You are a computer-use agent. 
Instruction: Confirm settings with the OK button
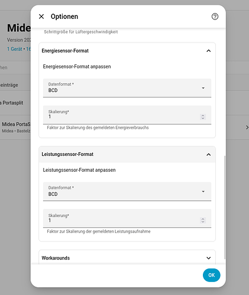pyautogui.click(x=212, y=275)
